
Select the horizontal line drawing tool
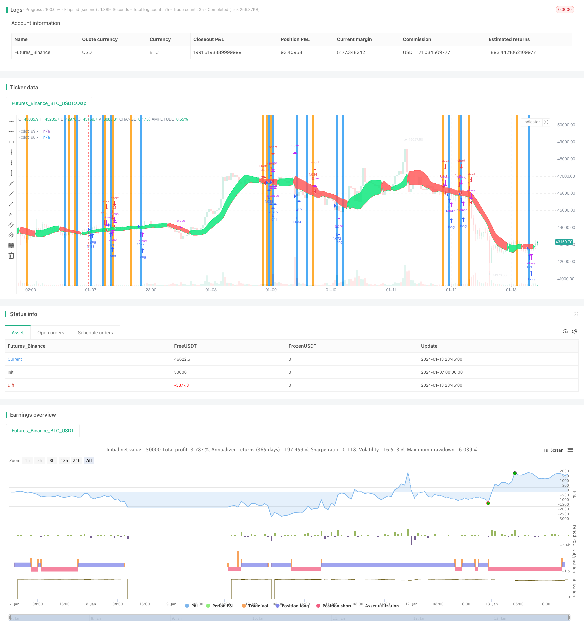click(x=11, y=121)
